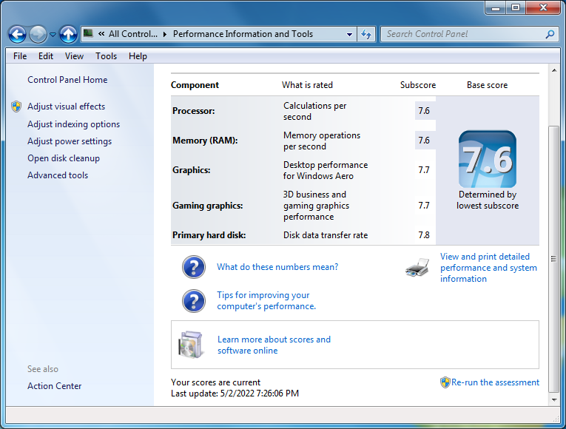Click help icon beside 'What do these numbers mean?'
The image size is (566, 429).
tap(194, 267)
